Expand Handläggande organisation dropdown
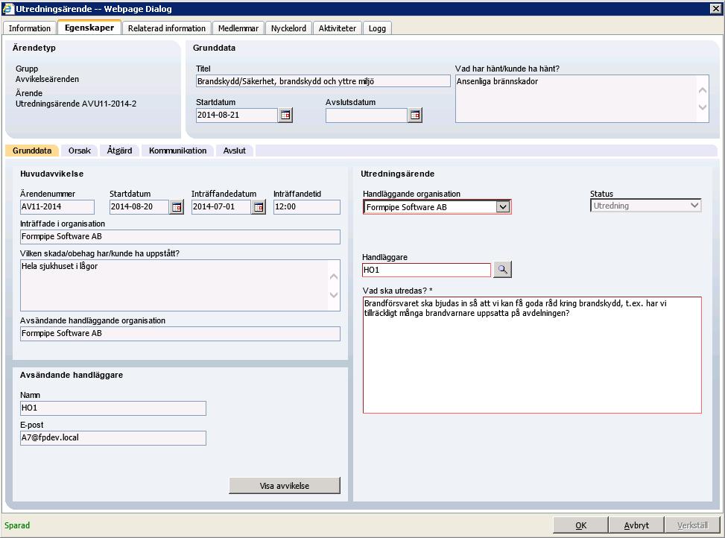Image resolution: width=725 pixels, height=538 pixels. coord(503,207)
